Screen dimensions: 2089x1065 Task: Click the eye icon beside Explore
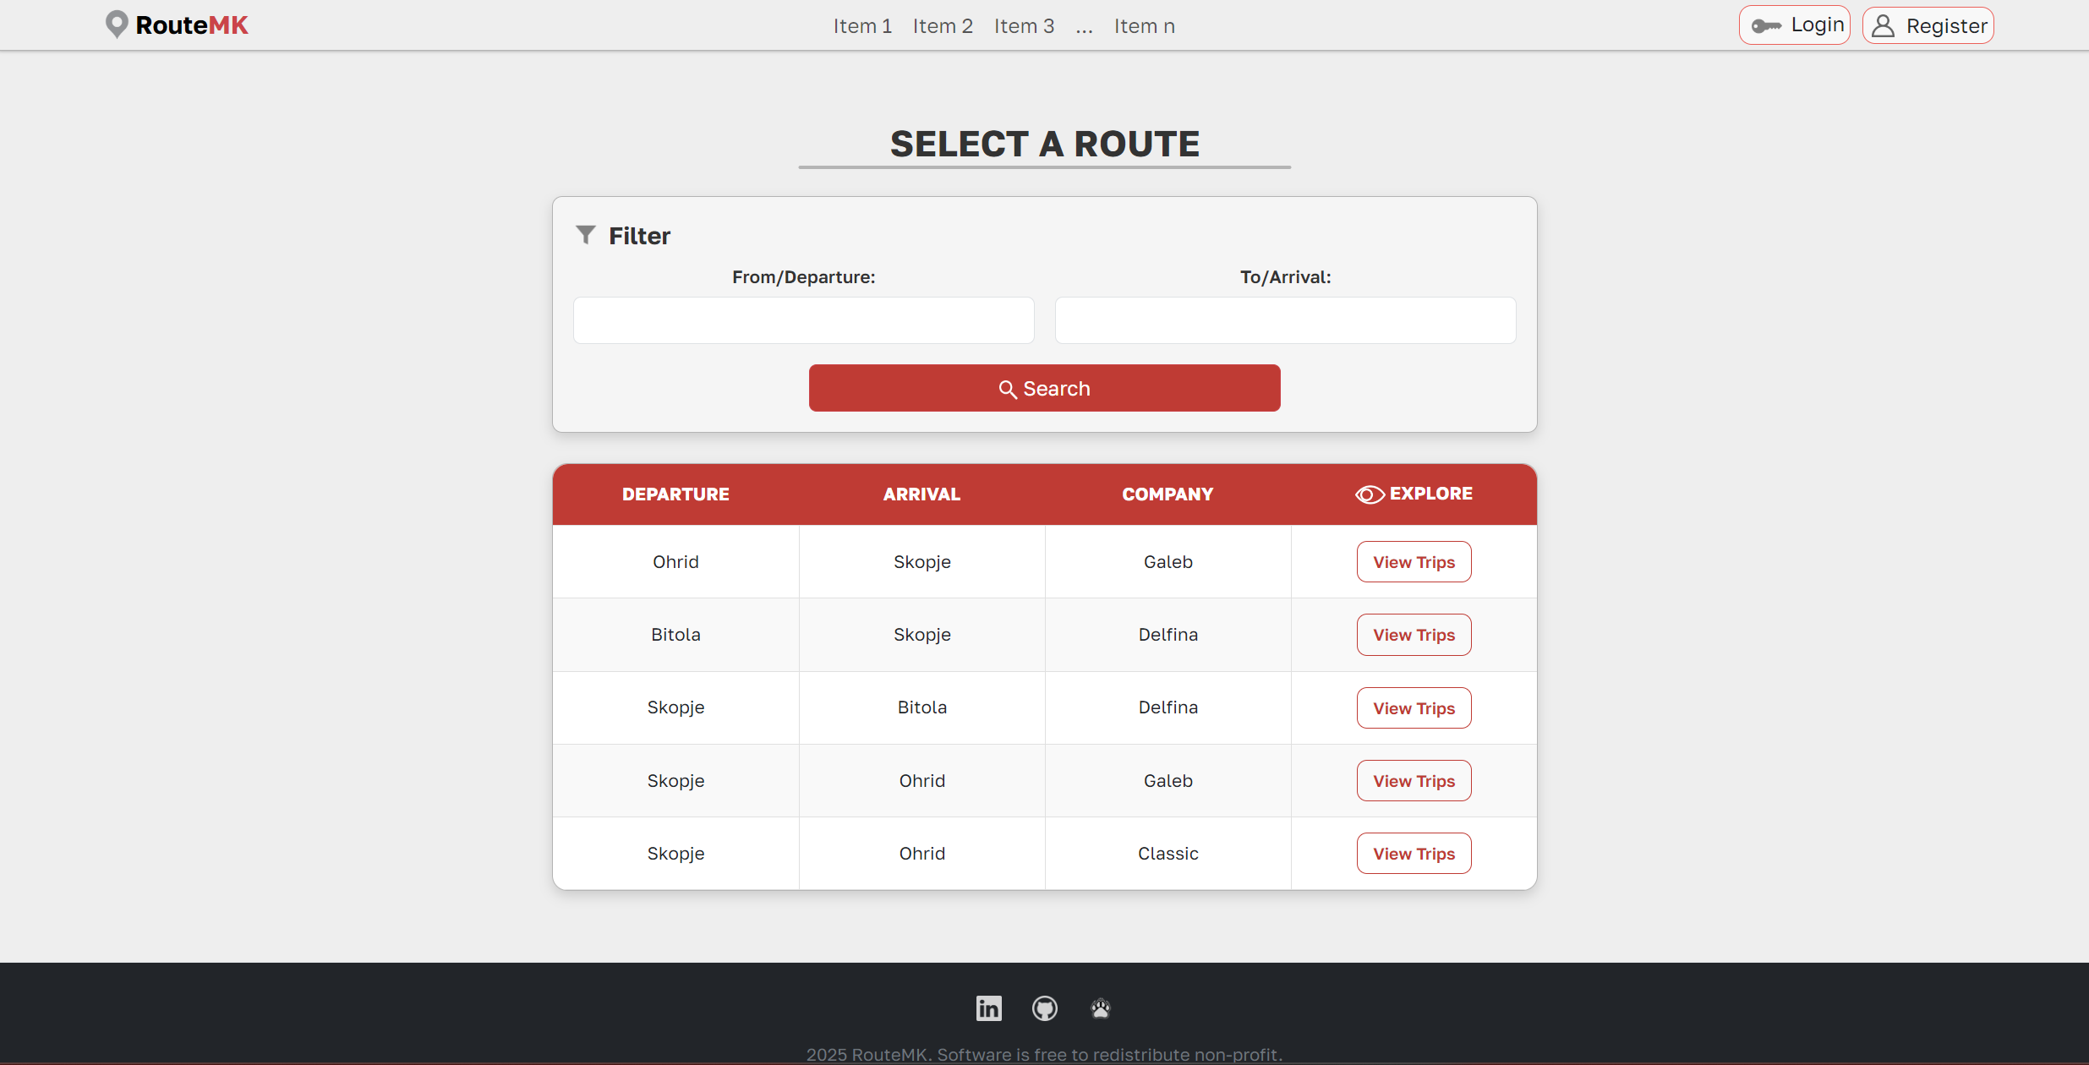[1370, 494]
